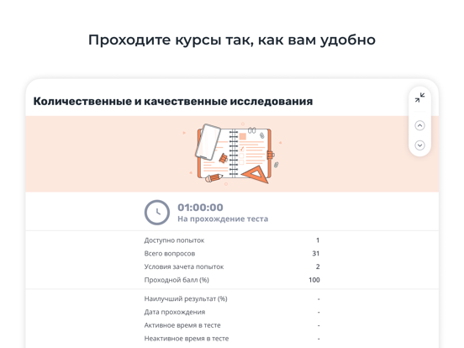Click the row label 'Активное время в тесте'
This screenshot has width=464, height=348.
[x=182, y=325]
